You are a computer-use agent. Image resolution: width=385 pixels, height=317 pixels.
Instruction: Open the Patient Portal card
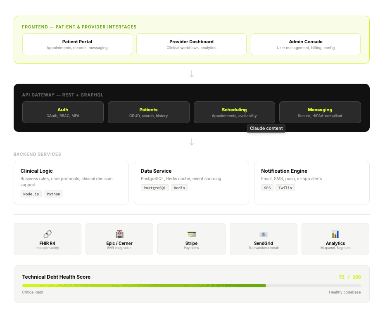tap(77, 45)
